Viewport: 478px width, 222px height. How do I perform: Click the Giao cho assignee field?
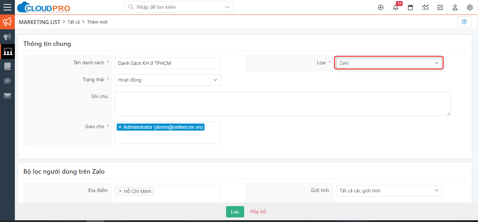coord(168,133)
